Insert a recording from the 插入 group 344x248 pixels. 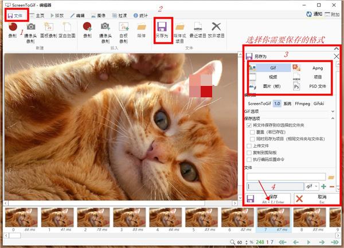click(x=87, y=30)
